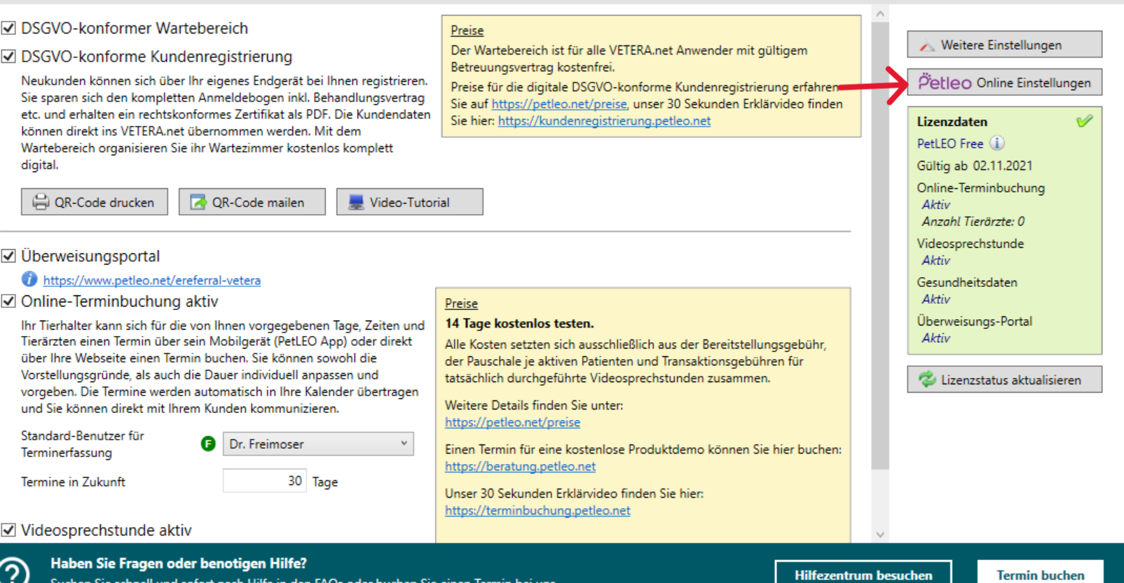Click the Gültig ab 02.11.2021 text

pos(974,166)
